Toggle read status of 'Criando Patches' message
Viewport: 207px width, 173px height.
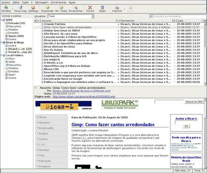point(119,24)
